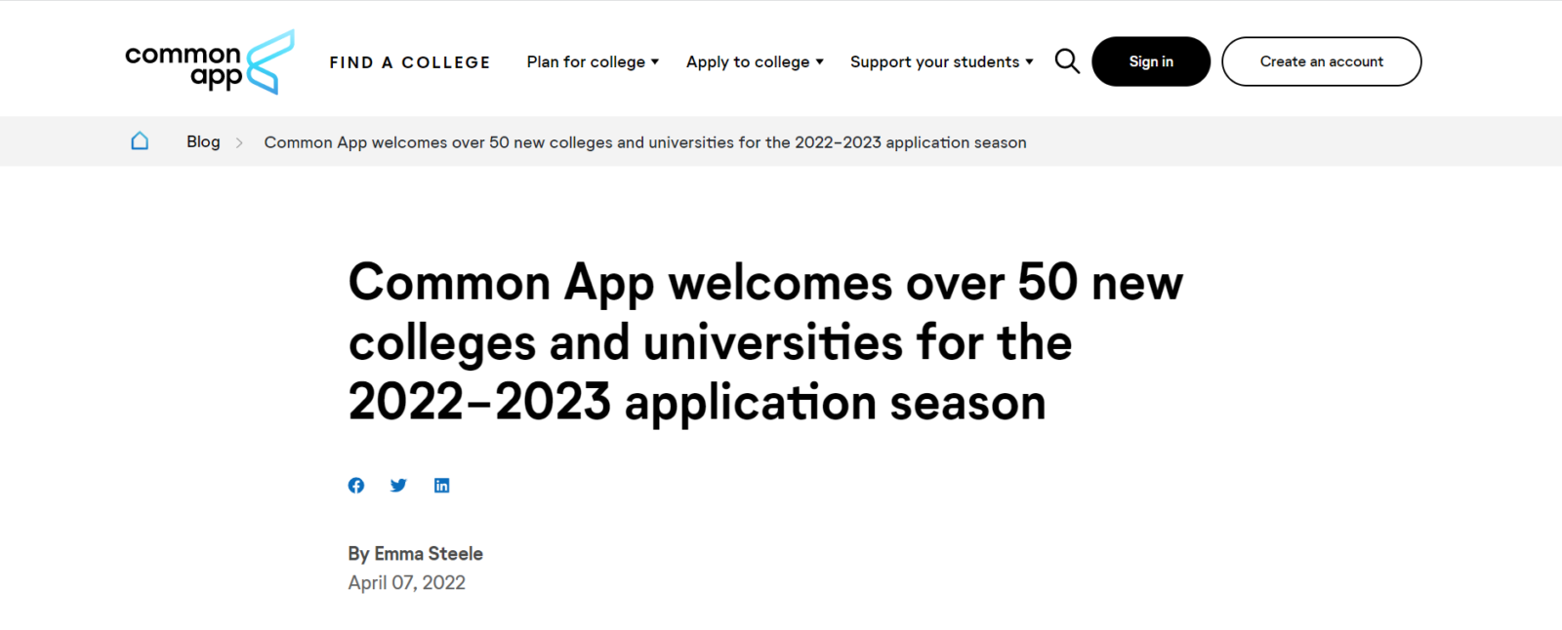This screenshot has width=1562, height=630.
Task: Select the Support your students text label
Action: (934, 61)
